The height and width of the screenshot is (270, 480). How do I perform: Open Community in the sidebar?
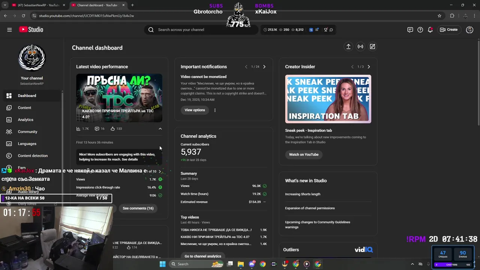(32, 132)
